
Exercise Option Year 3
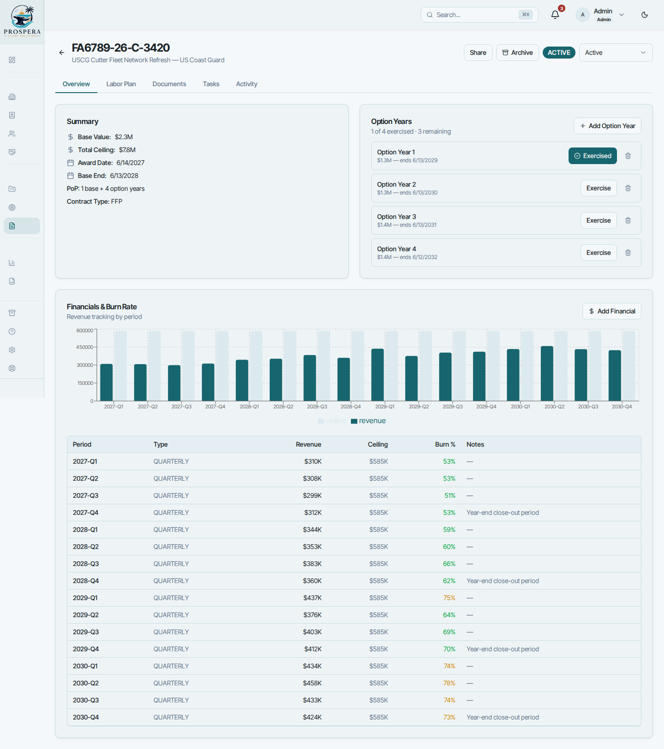tap(599, 220)
